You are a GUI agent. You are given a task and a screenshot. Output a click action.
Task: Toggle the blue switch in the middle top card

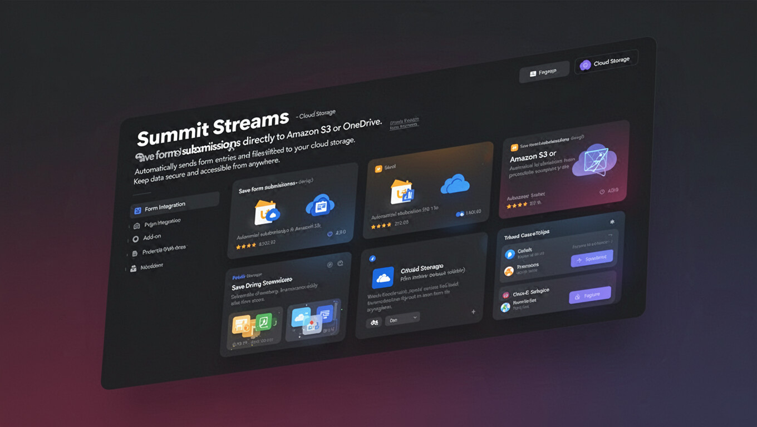[460, 213]
